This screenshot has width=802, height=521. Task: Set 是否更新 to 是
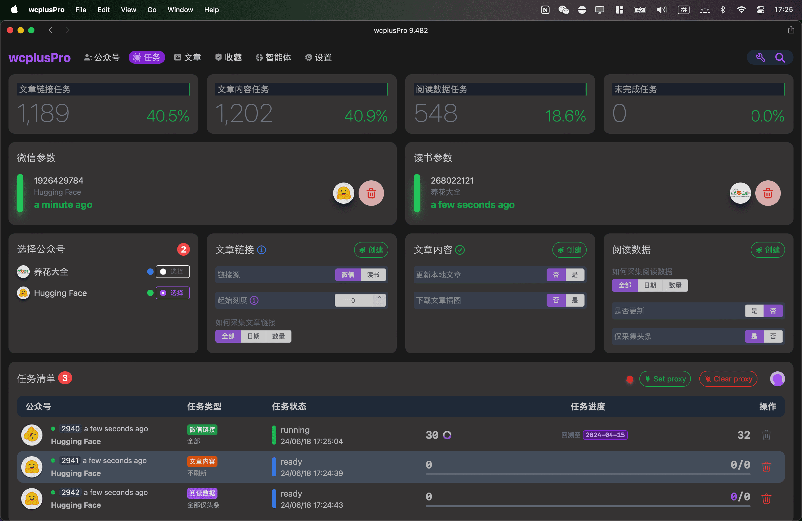point(755,311)
